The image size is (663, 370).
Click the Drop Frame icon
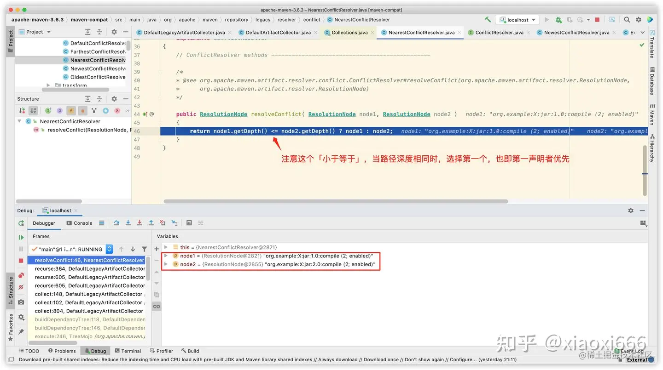click(163, 223)
